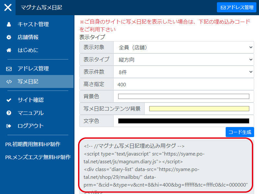
Task: Click the envelope icon beside sidebar アドレス管理
Action: click(9, 69)
